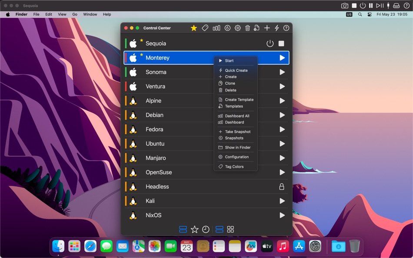Click the lock icon on the Headless VM
413x258 pixels.
pos(282,186)
